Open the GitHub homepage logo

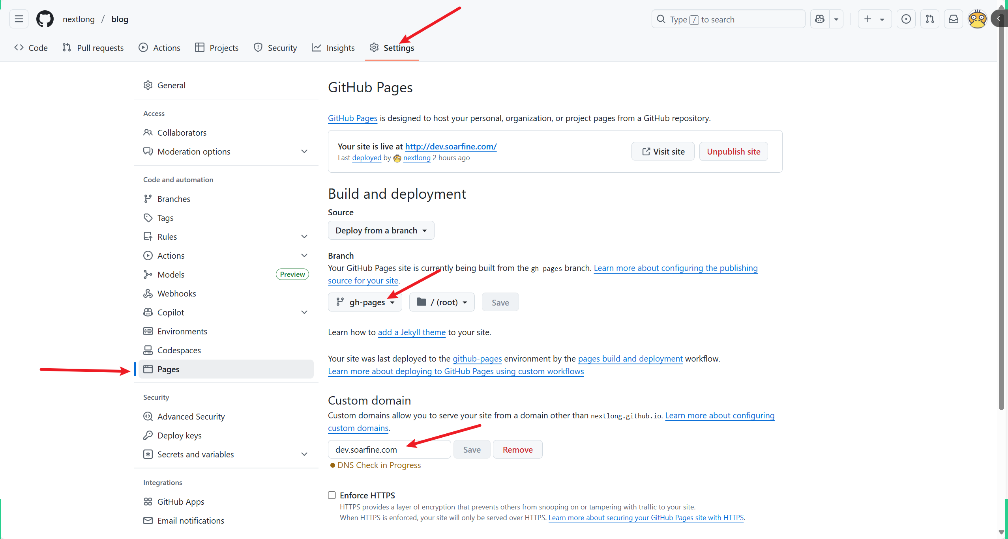pos(45,19)
